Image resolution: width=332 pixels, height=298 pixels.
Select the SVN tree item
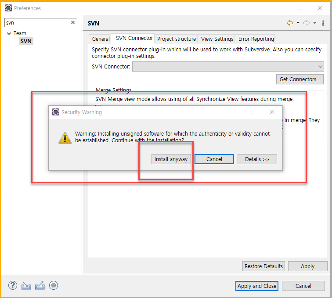26,41
